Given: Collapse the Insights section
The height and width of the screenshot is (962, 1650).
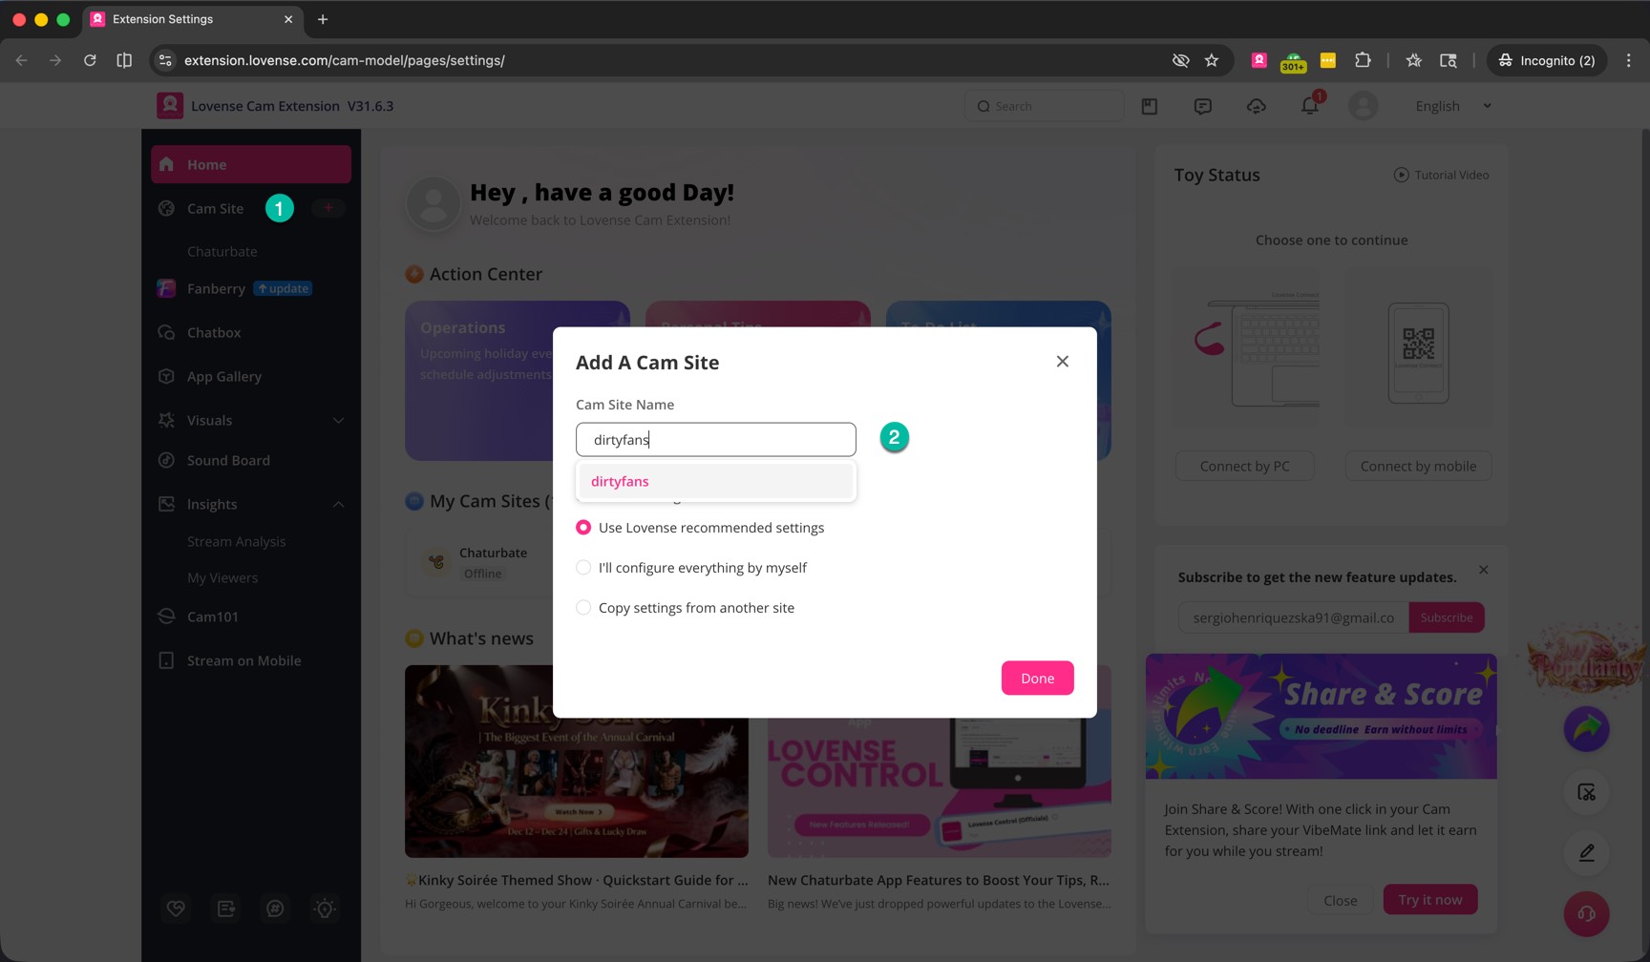Looking at the screenshot, I should (338, 504).
